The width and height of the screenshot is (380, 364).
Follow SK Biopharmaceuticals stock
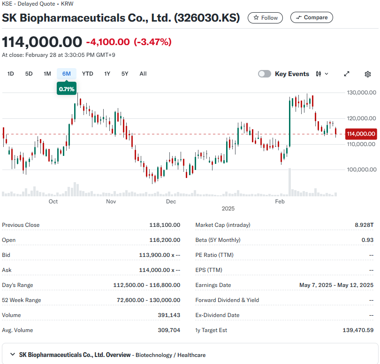pyautogui.click(x=265, y=18)
